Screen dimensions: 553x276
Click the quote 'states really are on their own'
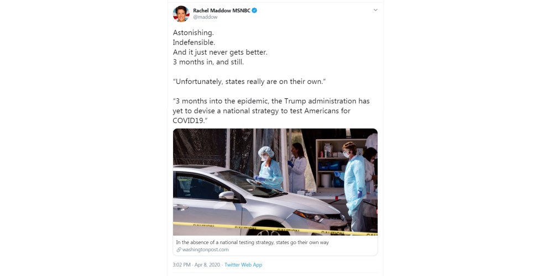pyautogui.click(x=249, y=82)
